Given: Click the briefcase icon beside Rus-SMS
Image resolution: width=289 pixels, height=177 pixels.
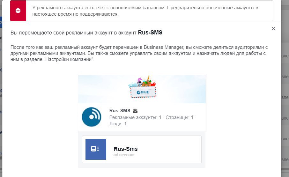Looking at the screenshot, I should (135, 111).
